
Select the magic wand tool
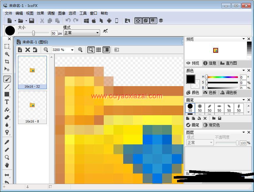(7, 54)
